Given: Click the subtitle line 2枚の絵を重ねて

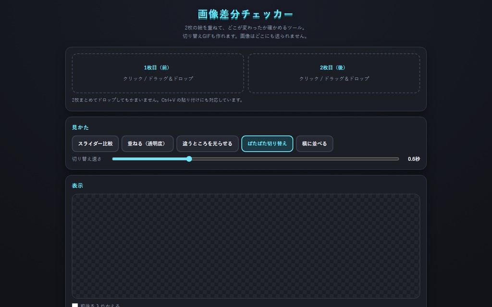Looking at the screenshot, I should pyautogui.click(x=246, y=28).
